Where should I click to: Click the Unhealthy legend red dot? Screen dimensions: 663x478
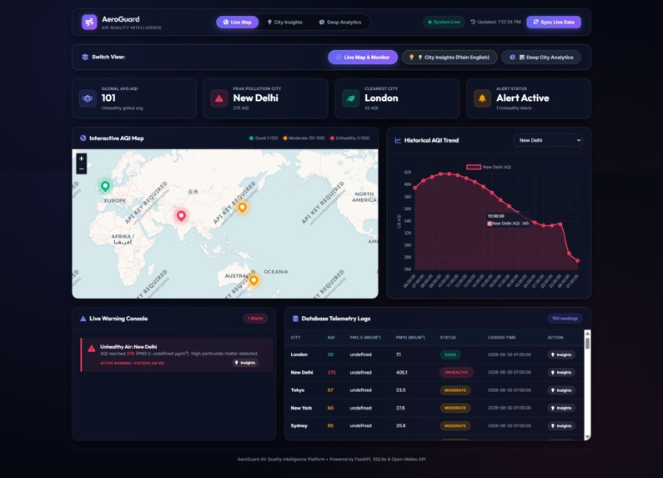[332, 138]
